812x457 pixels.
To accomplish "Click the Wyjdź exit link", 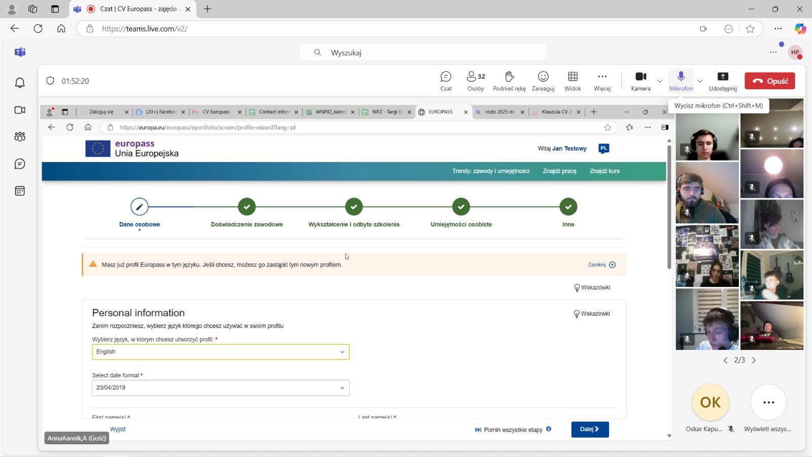I will pyautogui.click(x=118, y=429).
